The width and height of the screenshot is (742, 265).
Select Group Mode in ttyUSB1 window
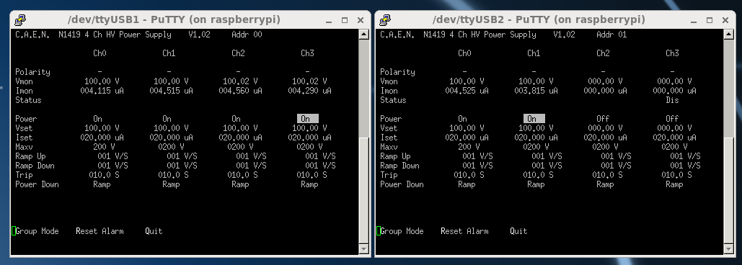pyautogui.click(x=37, y=231)
